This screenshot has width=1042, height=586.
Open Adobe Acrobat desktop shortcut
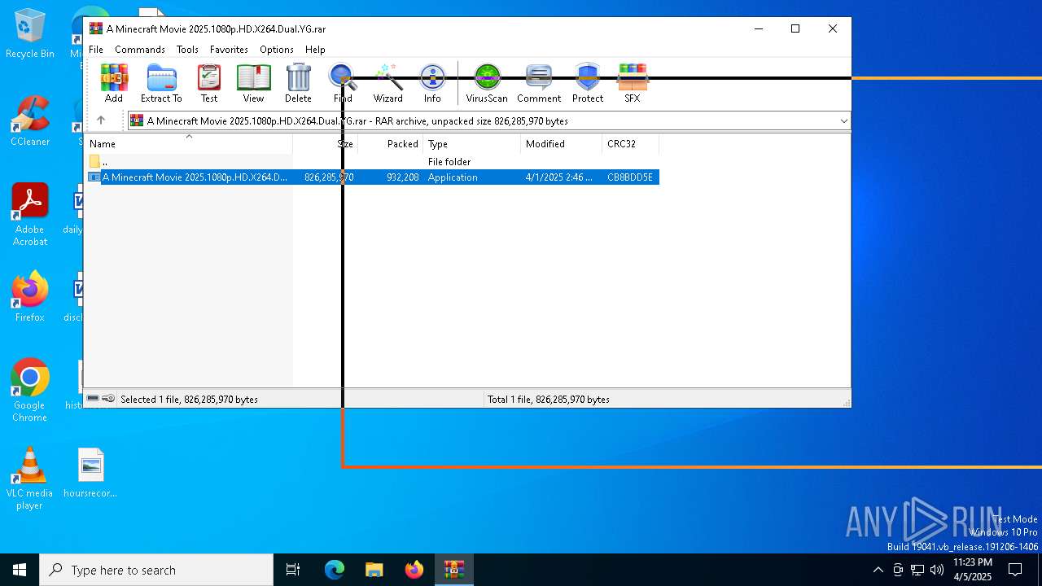pos(30,216)
